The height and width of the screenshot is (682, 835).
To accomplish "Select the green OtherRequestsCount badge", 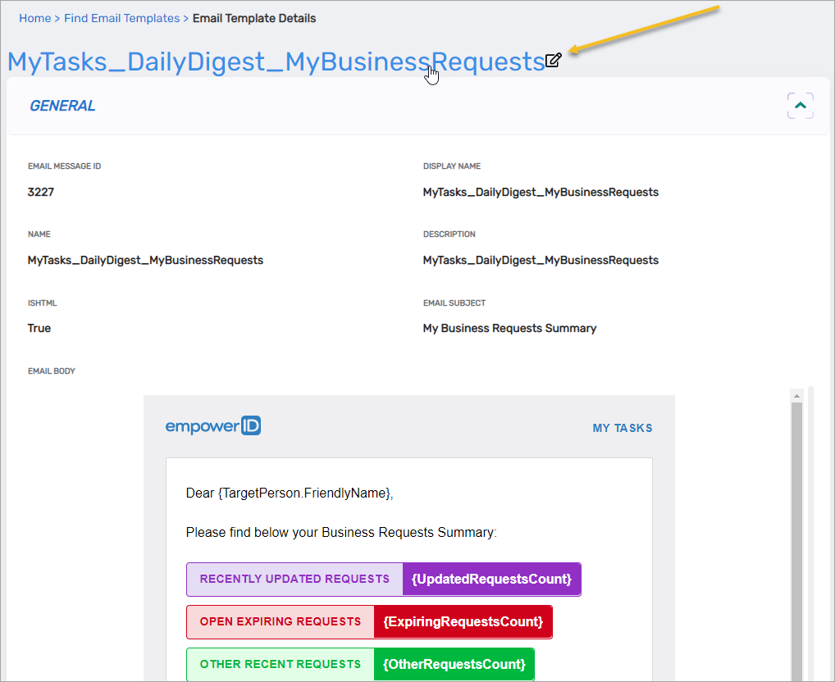I will coord(453,664).
